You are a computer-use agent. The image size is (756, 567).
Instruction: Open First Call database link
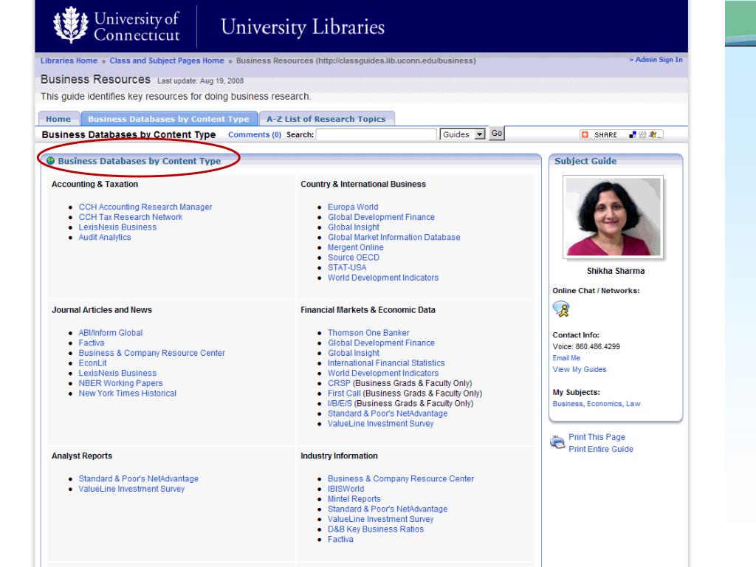pos(344,394)
